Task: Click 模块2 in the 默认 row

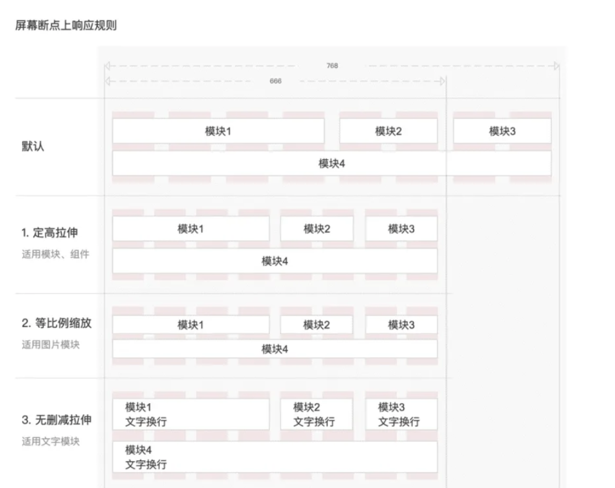Action: pyautogui.click(x=388, y=131)
